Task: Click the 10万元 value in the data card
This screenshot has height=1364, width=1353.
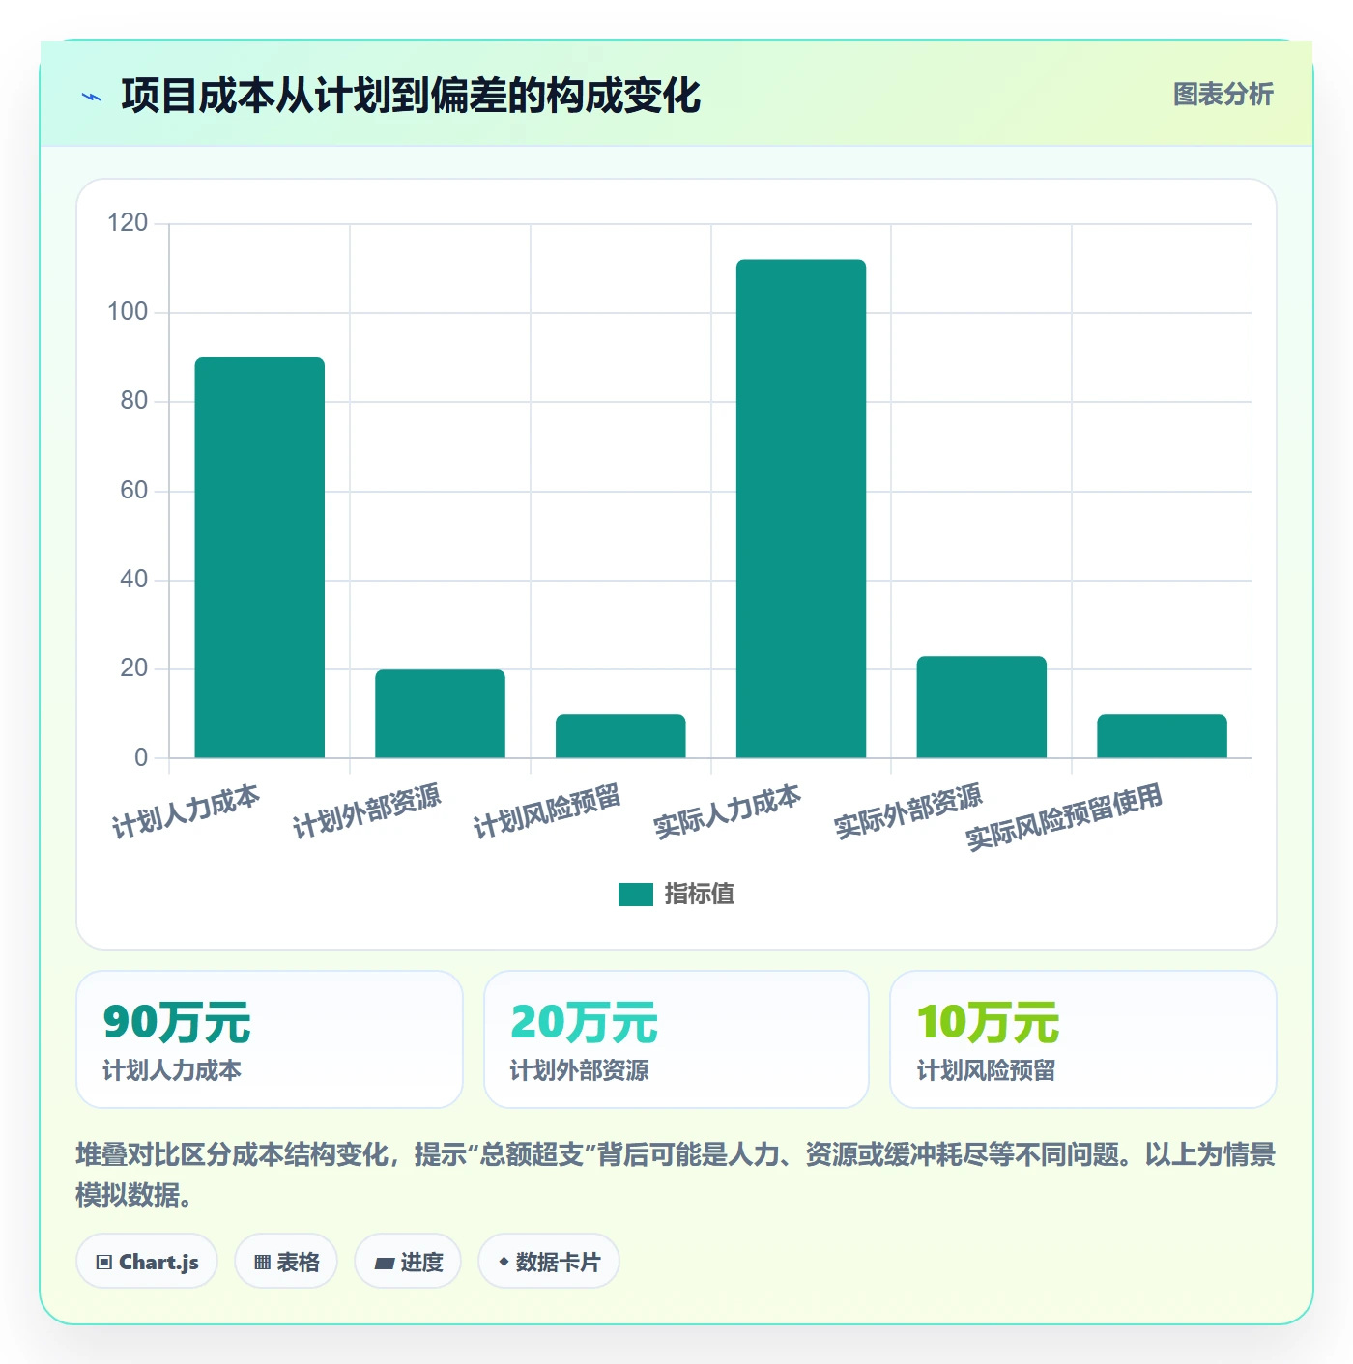Action: pyautogui.click(x=988, y=1023)
